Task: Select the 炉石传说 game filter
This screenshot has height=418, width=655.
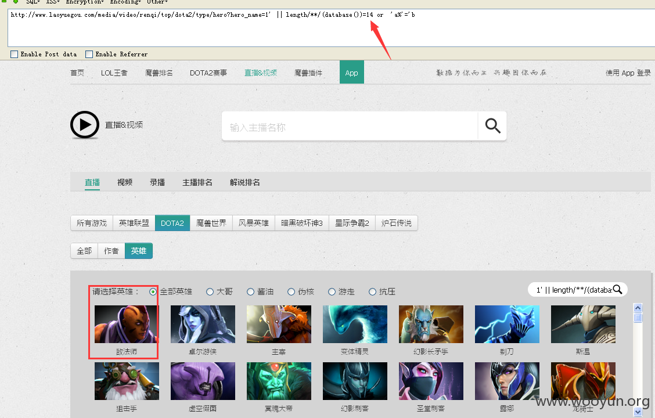Action: pyautogui.click(x=397, y=223)
